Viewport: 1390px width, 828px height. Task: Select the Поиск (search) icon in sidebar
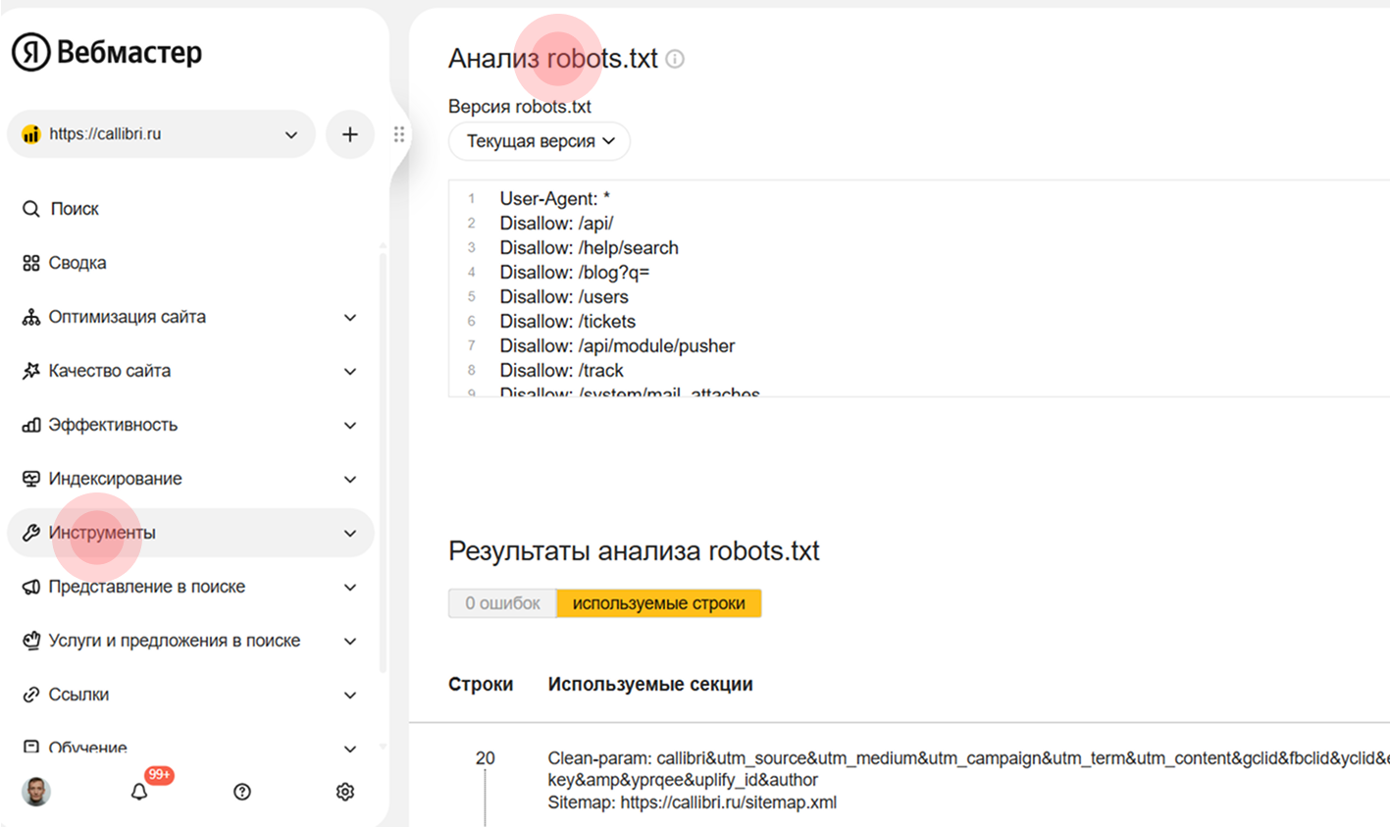(30, 208)
